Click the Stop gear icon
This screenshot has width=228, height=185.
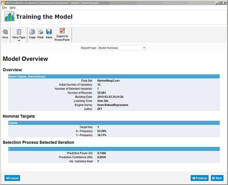click(5, 32)
